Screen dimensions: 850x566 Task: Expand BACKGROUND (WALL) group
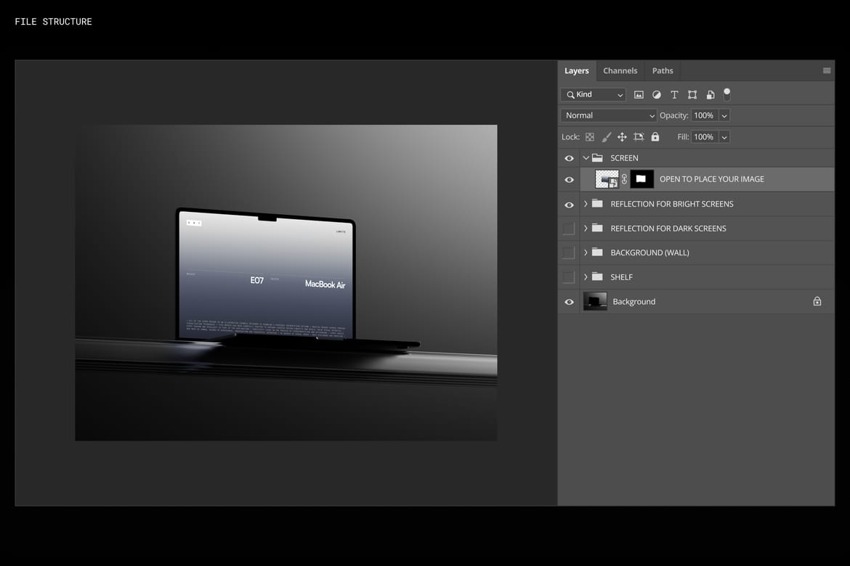(x=586, y=253)
